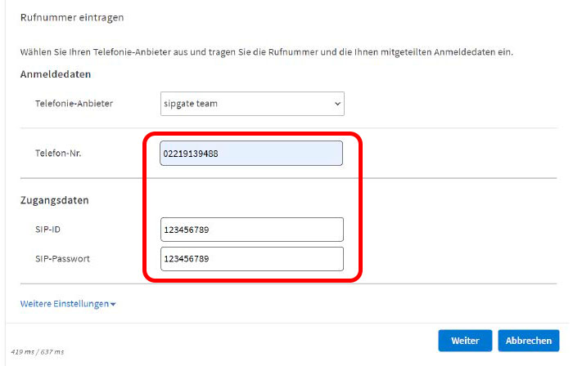Viewport: 573px width, 366px height.
Task: Click the SIP-ID label text
Action: 47,230
